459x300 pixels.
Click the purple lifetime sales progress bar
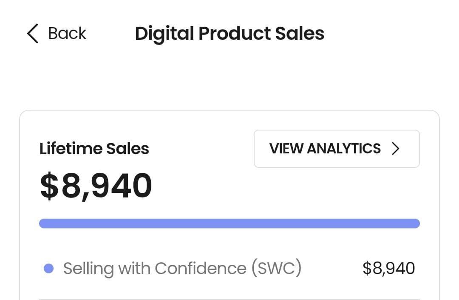pos(229,223)
